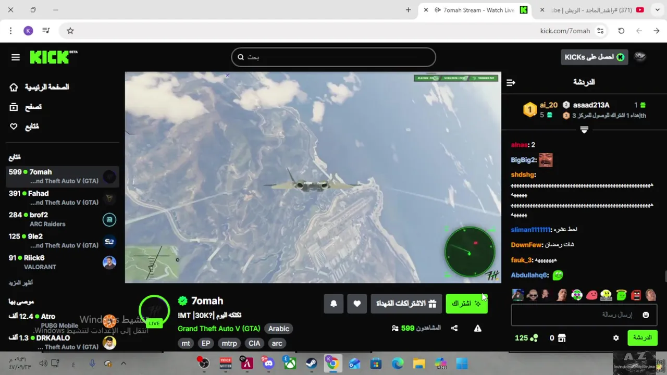Open Steam from taskbar
The width and height of the screenshot is (667, 375).
pos(311,363)
